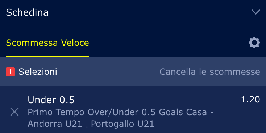The width and height of the screenshot is (266, 133).
Task: Click the Schedina top header bar
Action: click(x=133, y=12)
